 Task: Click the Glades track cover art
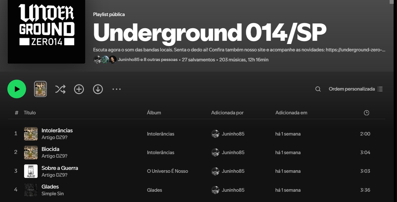31,190
